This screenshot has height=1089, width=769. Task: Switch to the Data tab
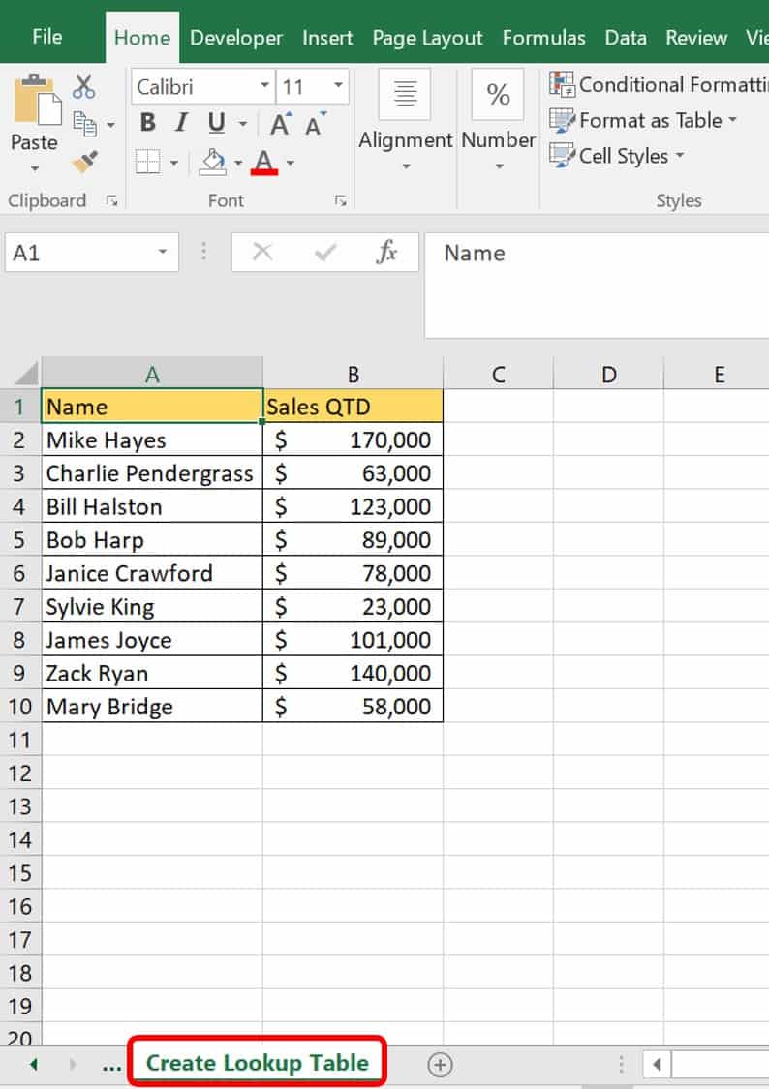click(626, 38)
